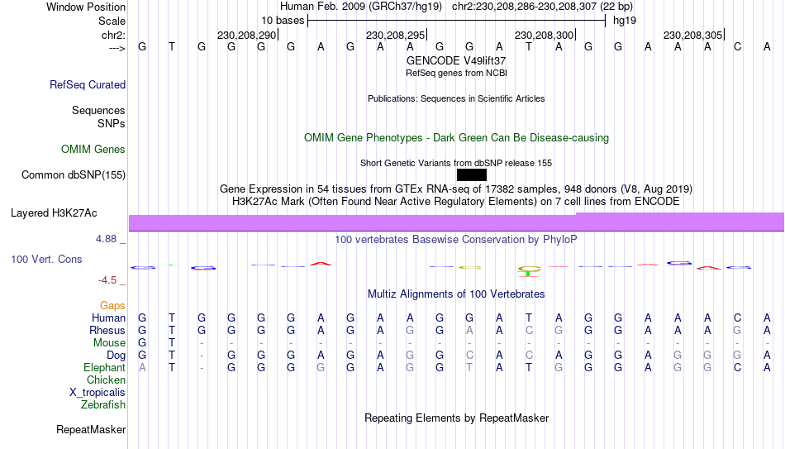Click the Zebrafish species row label
This screenshot has height=449, width=785.
coord(103,404)
